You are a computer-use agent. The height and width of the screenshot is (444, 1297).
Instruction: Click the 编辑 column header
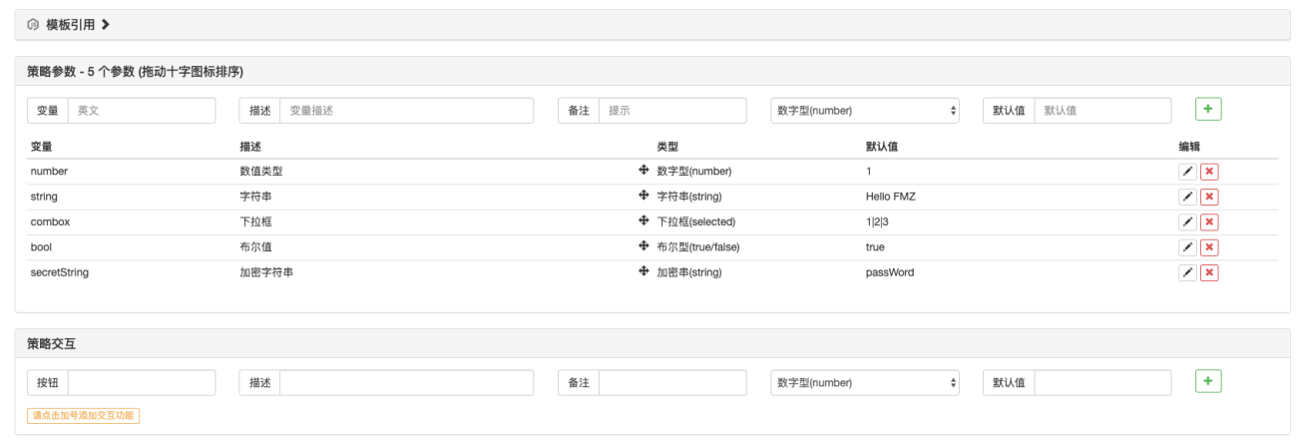click(1189, 147)
